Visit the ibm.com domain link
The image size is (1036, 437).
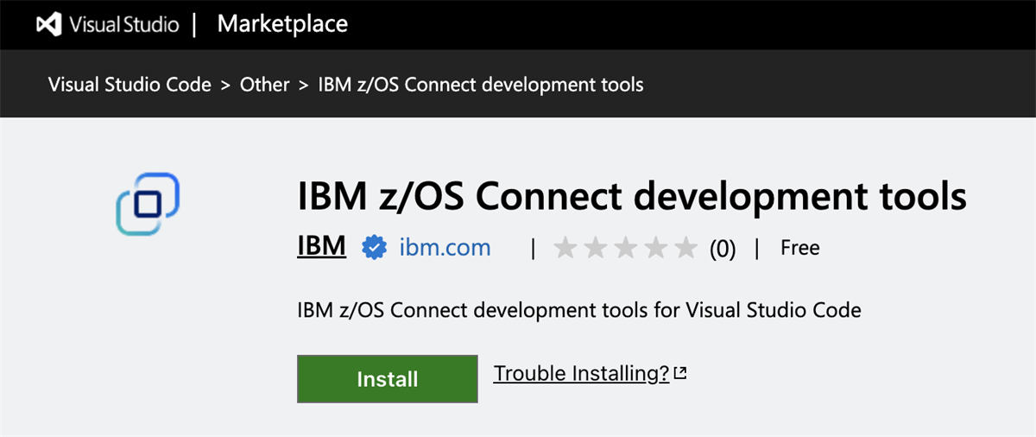pyautogui.click(x=445, y=248)
